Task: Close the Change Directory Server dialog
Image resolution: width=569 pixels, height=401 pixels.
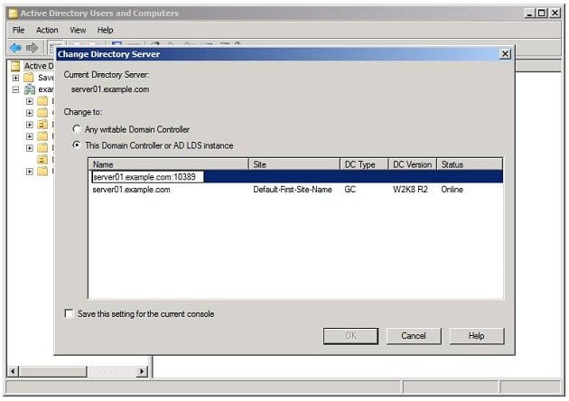Action: (x=505, y=54)
